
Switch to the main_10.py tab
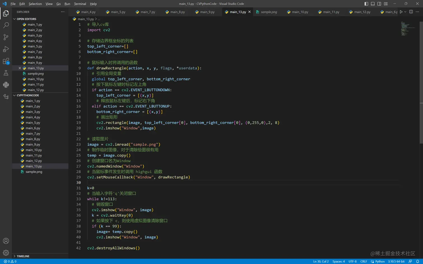(300, 12)
